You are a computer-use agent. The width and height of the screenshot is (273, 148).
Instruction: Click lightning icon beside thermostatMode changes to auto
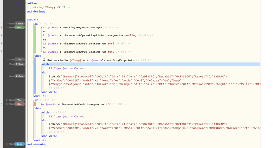point(2,51)
